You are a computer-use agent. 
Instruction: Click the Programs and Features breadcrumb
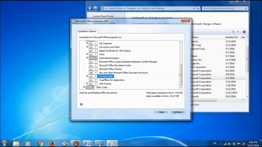coord(153,8)
